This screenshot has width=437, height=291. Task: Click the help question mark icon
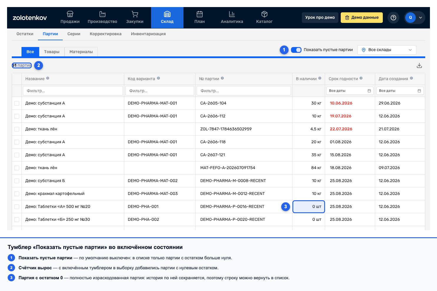click(393, 18)
